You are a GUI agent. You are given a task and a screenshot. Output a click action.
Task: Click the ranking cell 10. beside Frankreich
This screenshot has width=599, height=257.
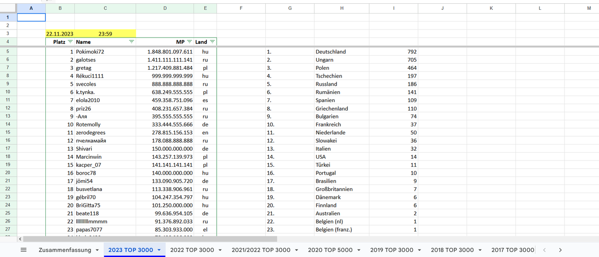[290, 125]
